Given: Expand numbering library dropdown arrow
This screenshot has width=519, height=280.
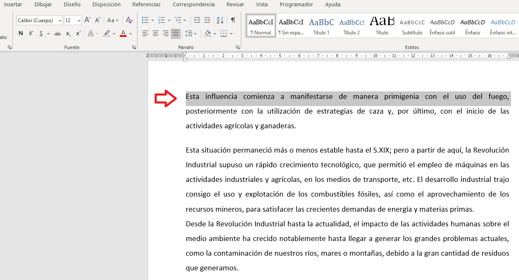Looking at the screenshot, I should click(169, 20).
